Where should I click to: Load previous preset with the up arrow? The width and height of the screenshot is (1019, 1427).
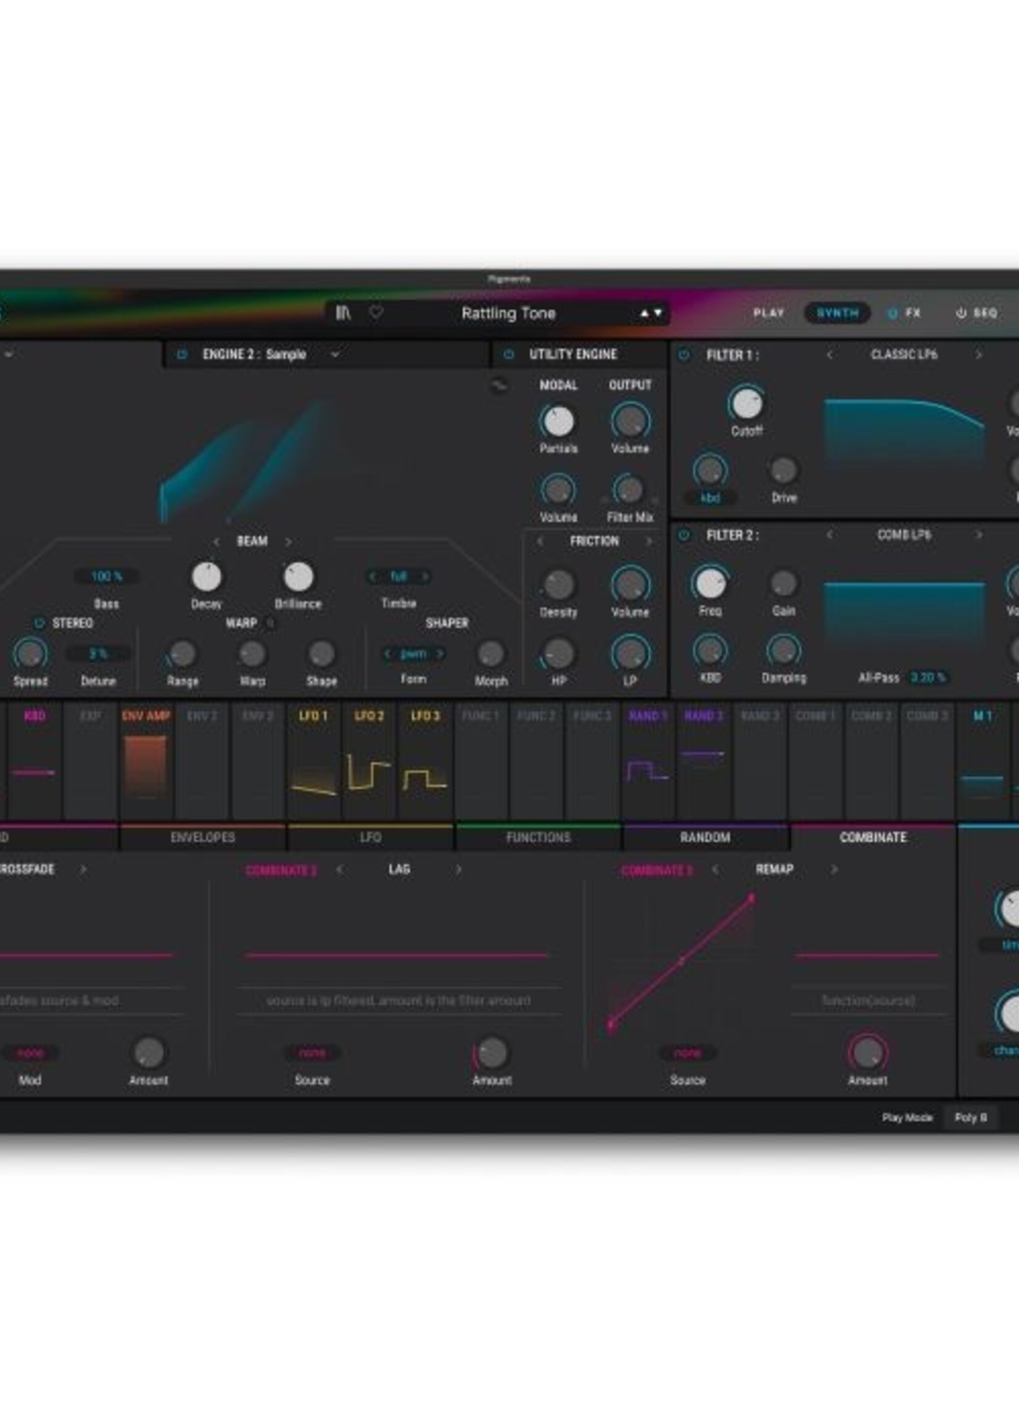(644, 313)
